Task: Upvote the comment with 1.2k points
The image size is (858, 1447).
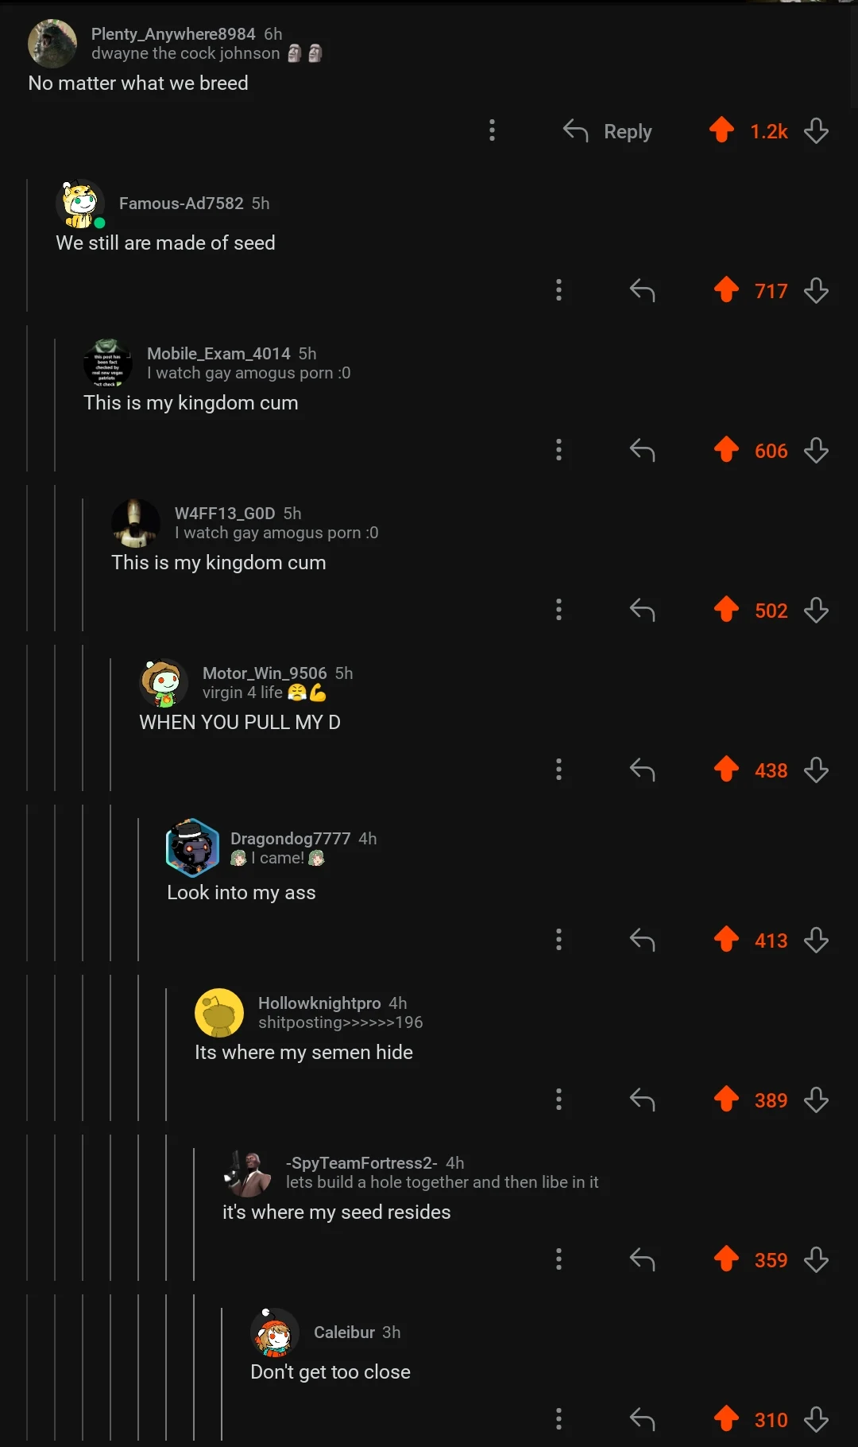Action: coord(721,130)
